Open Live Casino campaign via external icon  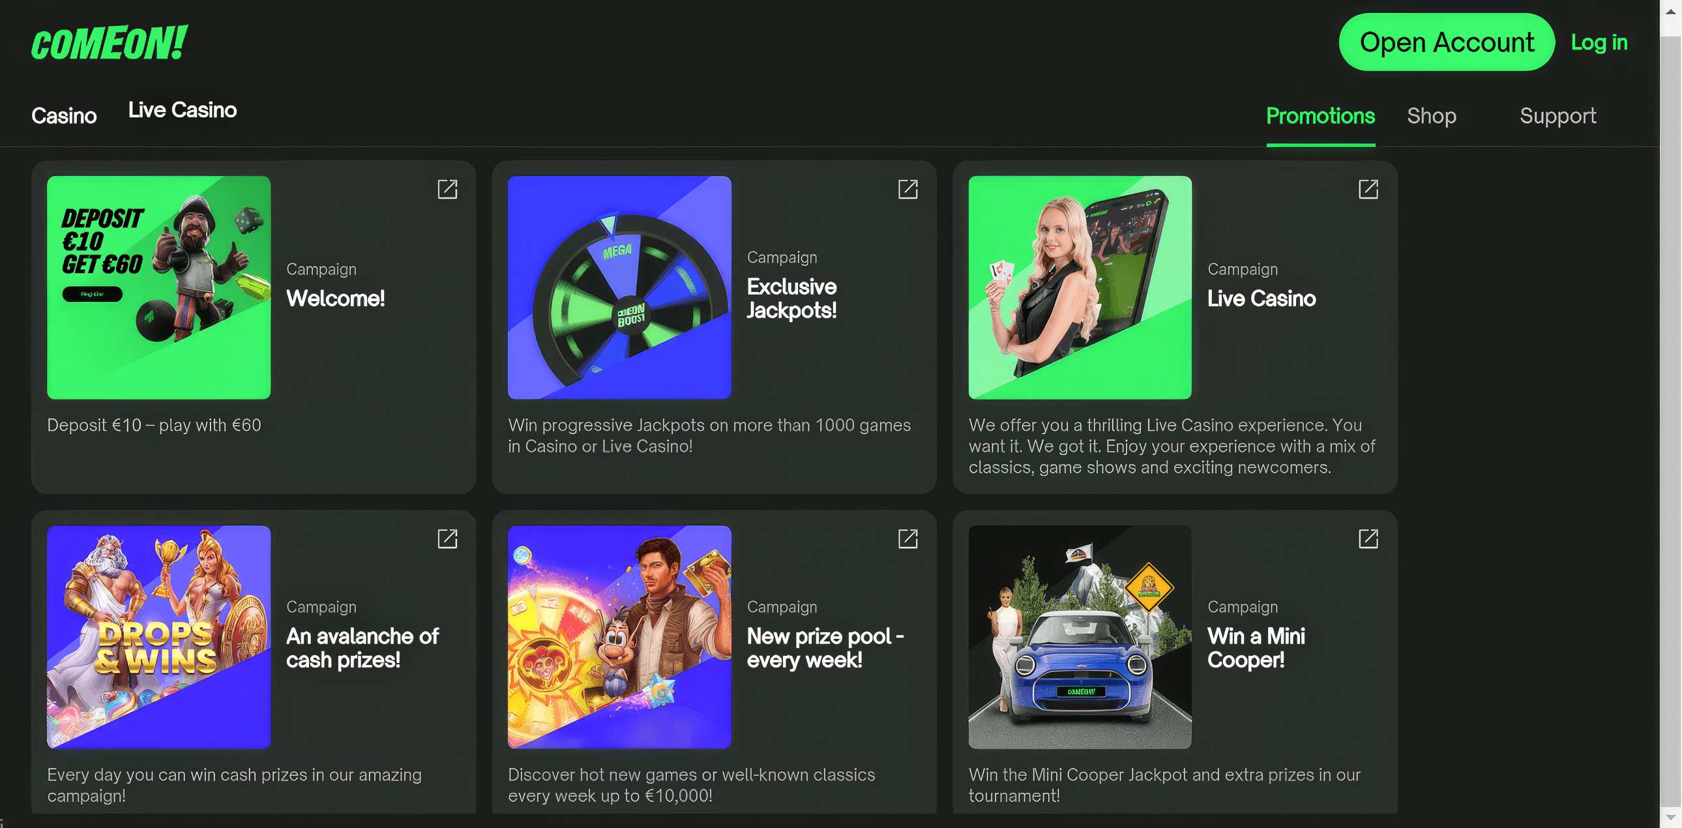coord(1368,189)
